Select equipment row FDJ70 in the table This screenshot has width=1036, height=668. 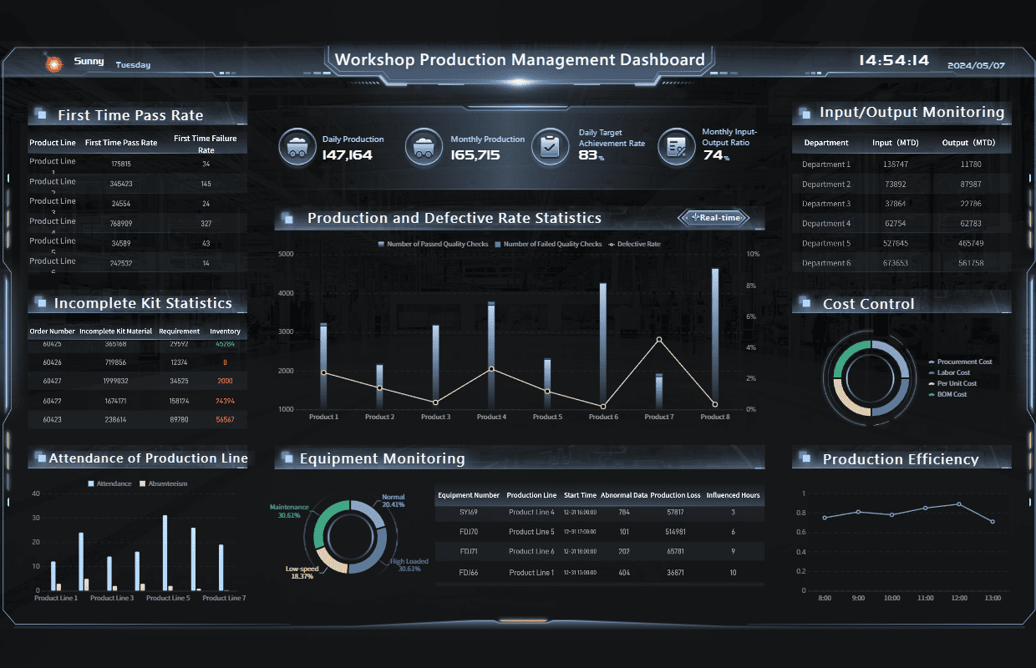[599, 532]
